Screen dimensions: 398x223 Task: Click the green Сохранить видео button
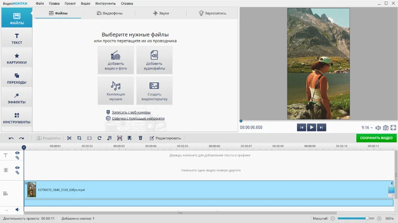click(376, 138)
